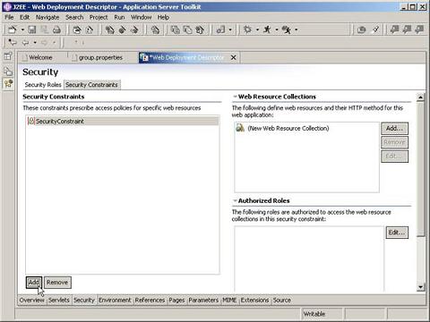Click the Edit button for Authorized Roles
430x322 pixels.
[x=397, y=233]
